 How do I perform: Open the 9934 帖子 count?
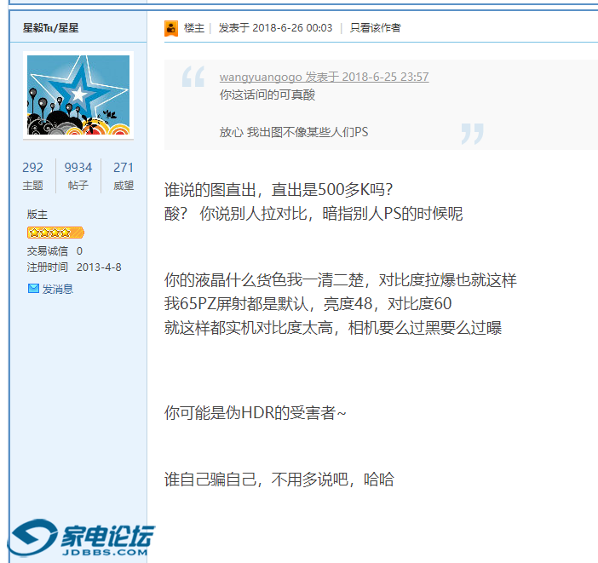(78, 175)
